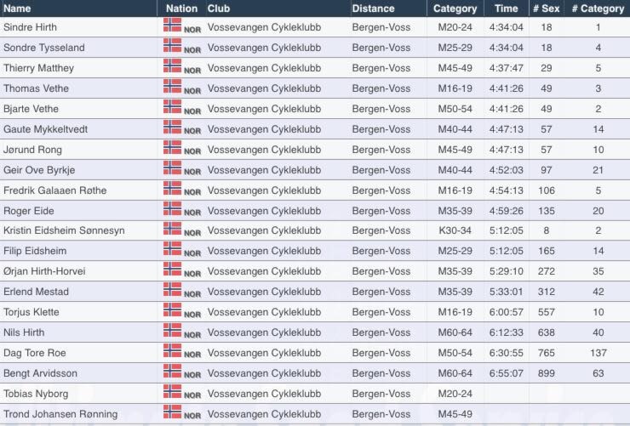Click the Norwegian flag in Geir Ove Byrkje's row

point(172,168)
